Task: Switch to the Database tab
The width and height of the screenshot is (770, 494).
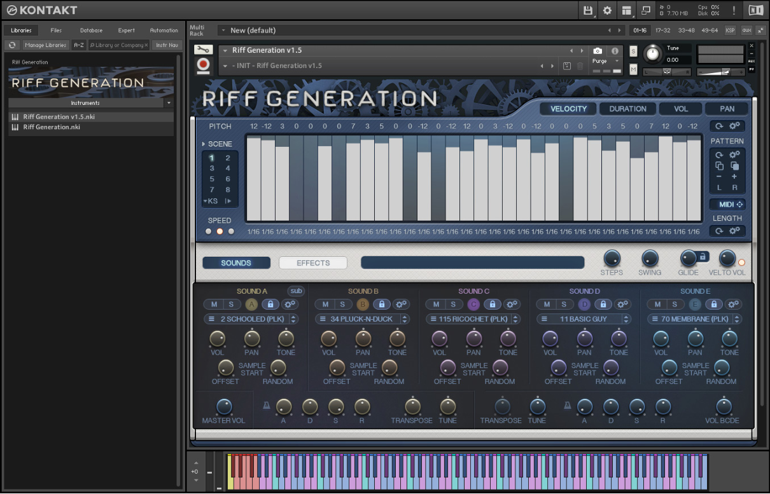Action: tap(91, 30)
